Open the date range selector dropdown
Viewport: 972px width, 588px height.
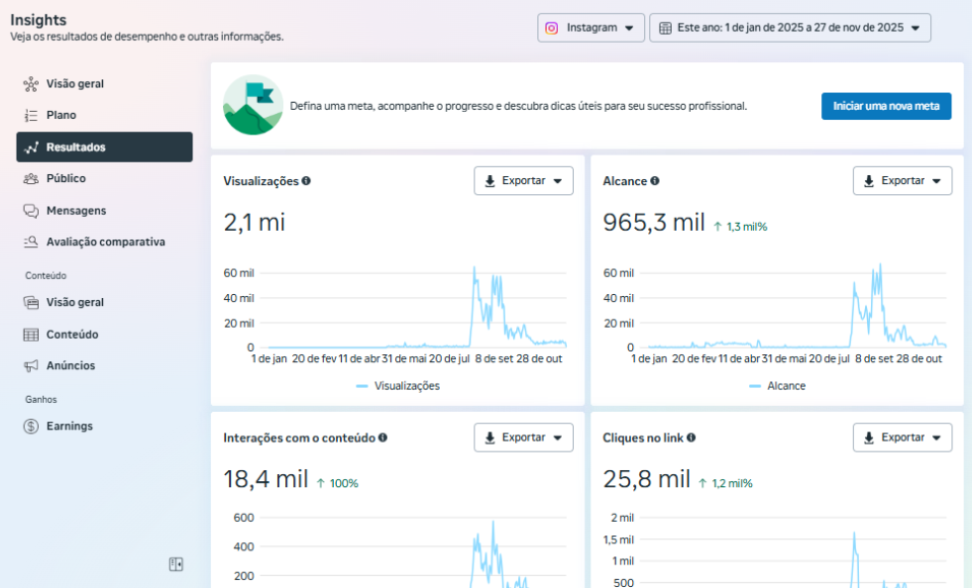coord(790,28)
